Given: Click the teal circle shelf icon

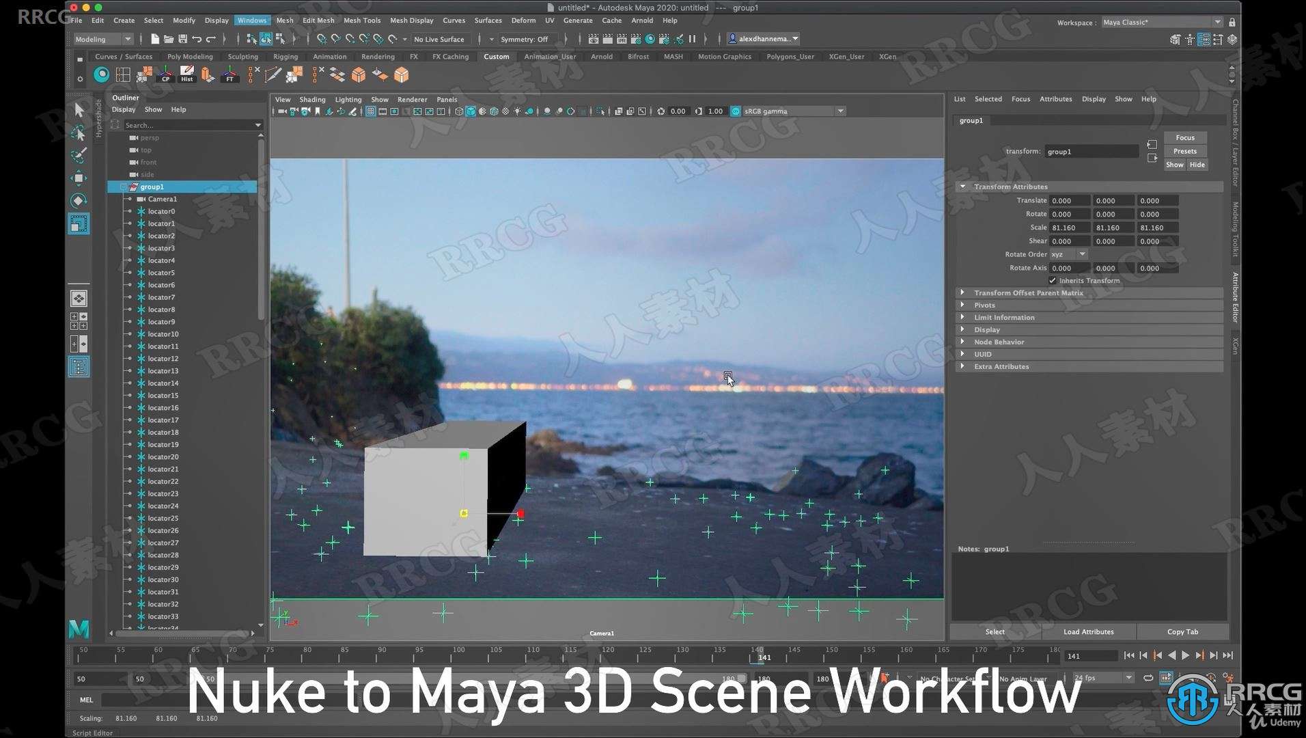Looking at the screenshot, I should pos(101,74).
